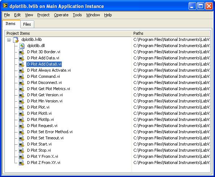
Task: Select D Plot Set Timeout.vi
Action: click(45, 138)
